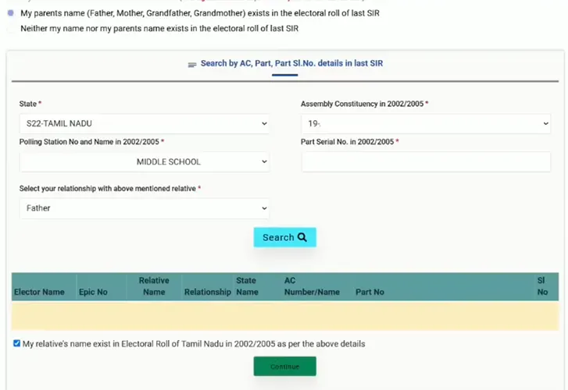Switch to 'Search by AC, Part' tab
This screenshot has width=568, height=390.
291,64
